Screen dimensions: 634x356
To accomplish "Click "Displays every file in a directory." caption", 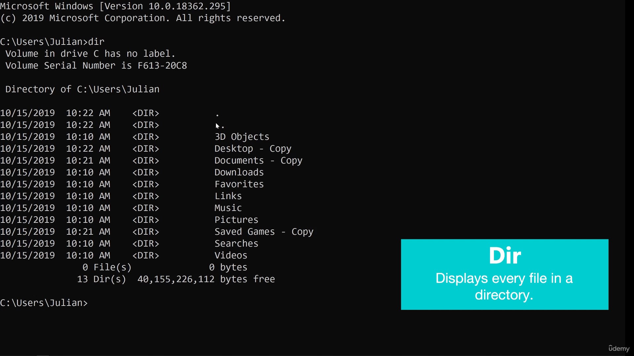I will 504,286.
